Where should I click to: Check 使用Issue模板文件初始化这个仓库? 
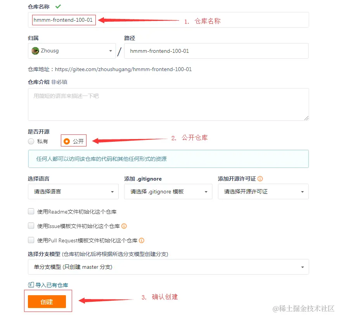(31, 226)
